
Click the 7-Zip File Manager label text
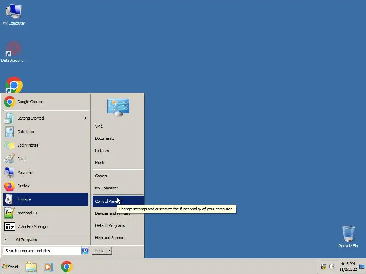[33, 227]
